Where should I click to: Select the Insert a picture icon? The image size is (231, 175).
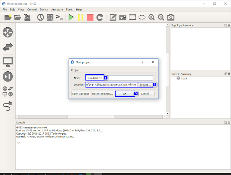(x=123, y=17)
